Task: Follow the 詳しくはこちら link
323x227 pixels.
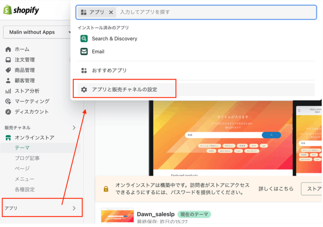Action: pos(276,189)
